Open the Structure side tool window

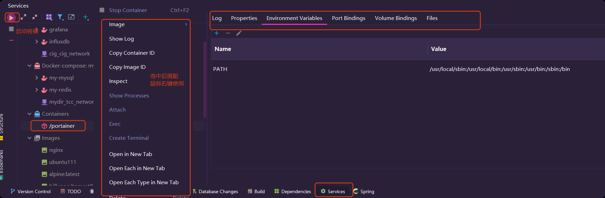pos(2,126)
